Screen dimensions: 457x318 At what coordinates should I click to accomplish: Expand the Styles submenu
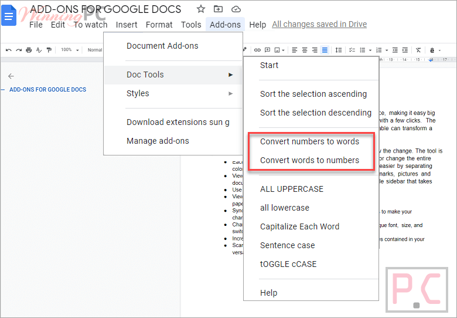173,93
